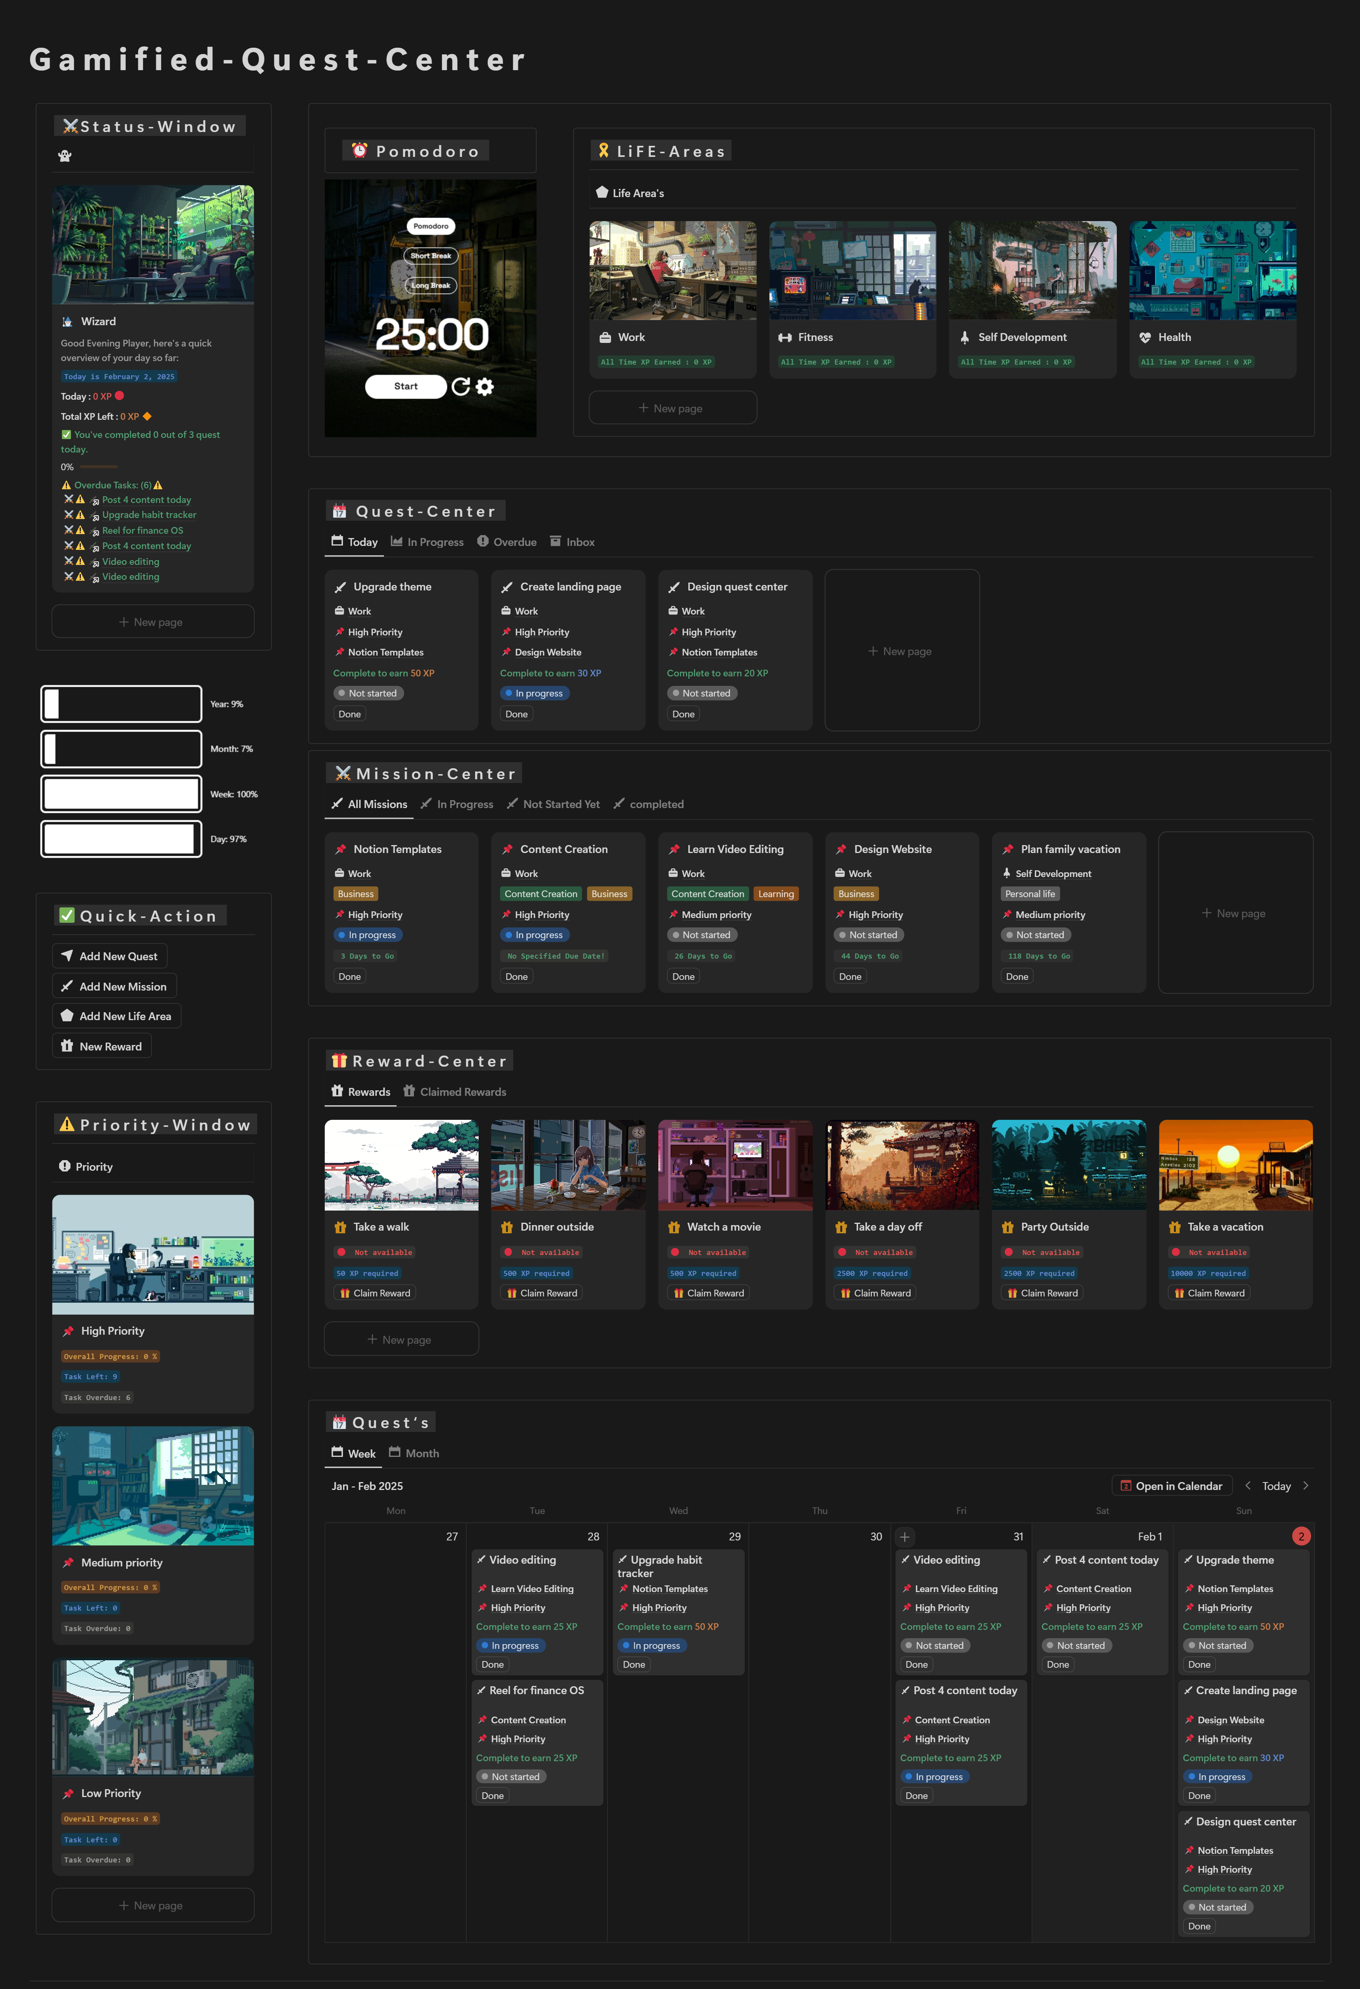Open the Work life area briefcase icon
1360x1989 pixels.
pos(605,337)
